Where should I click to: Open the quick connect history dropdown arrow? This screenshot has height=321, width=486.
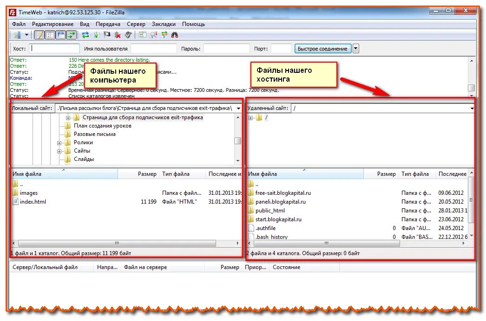355,49
